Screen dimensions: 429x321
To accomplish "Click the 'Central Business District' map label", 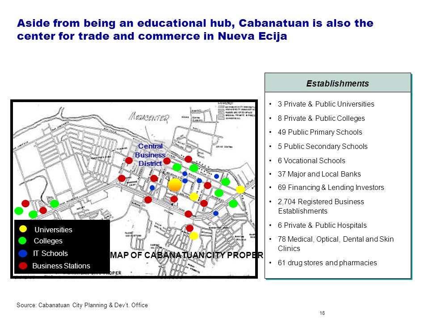I will point(150,155).
